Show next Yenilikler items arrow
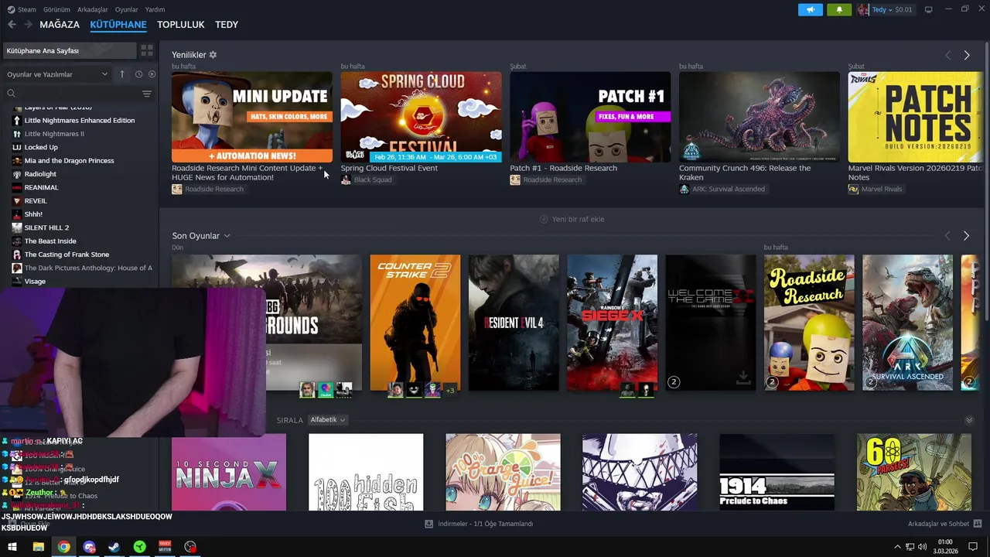Image resolution: width=990 pixels, height=557 pixels. (966, 55)
